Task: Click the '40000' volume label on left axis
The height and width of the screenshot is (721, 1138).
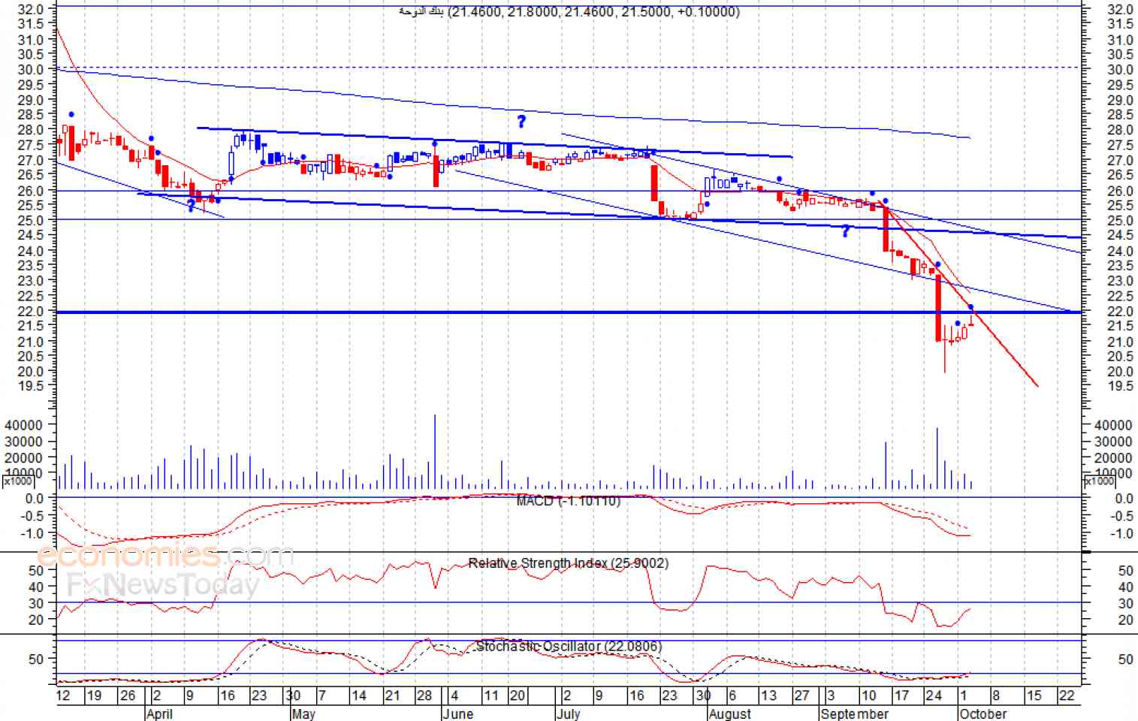Action: [22, 424]
